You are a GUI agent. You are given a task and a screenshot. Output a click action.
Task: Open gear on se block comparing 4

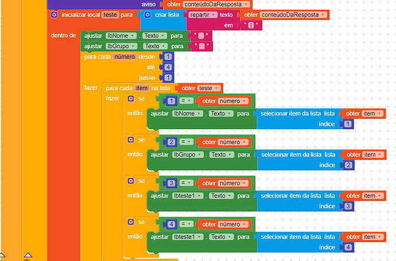(131, 221)
